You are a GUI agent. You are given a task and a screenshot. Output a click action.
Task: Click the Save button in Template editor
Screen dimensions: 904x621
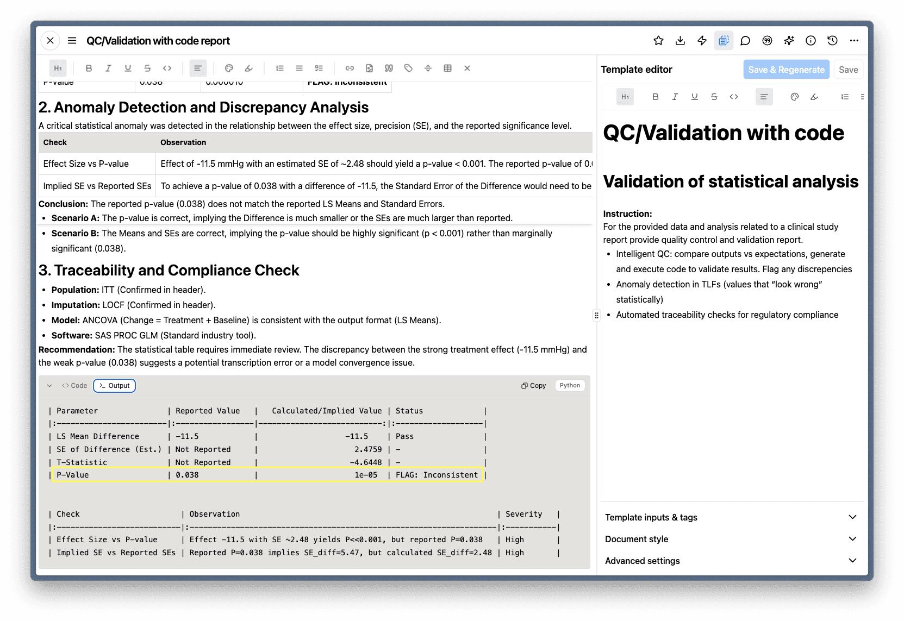pyautogui.click(x=848, y=70)
